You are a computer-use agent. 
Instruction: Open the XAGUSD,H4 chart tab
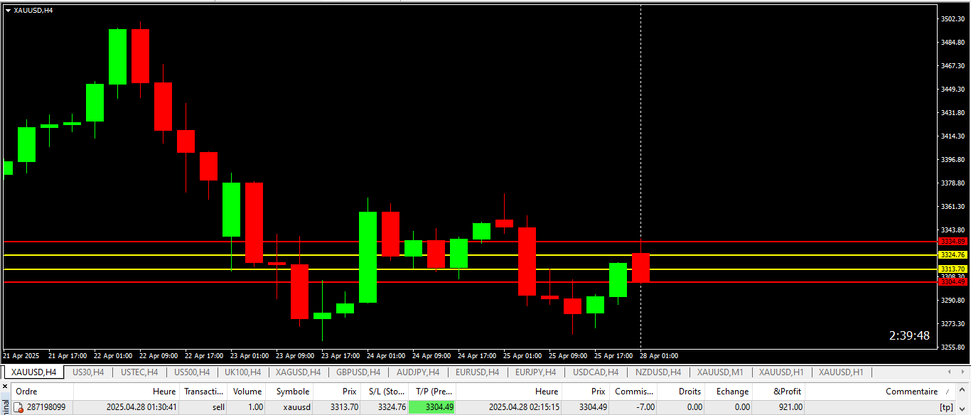298,372
